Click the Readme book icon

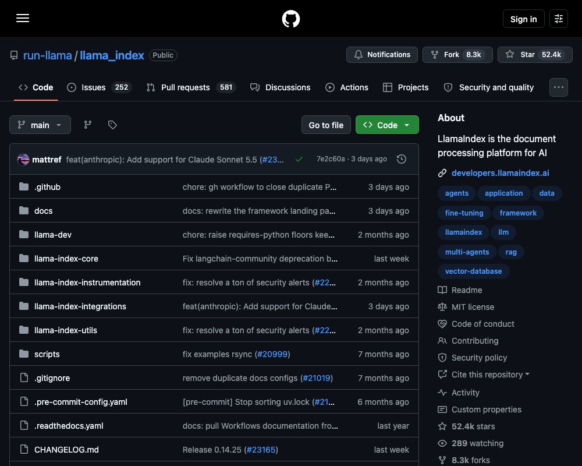click(x=442, y=290)
